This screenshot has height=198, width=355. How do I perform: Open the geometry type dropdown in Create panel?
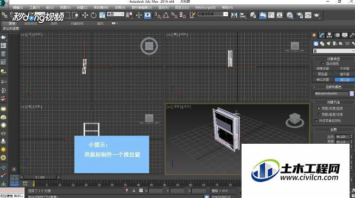[x=334, y=51]
